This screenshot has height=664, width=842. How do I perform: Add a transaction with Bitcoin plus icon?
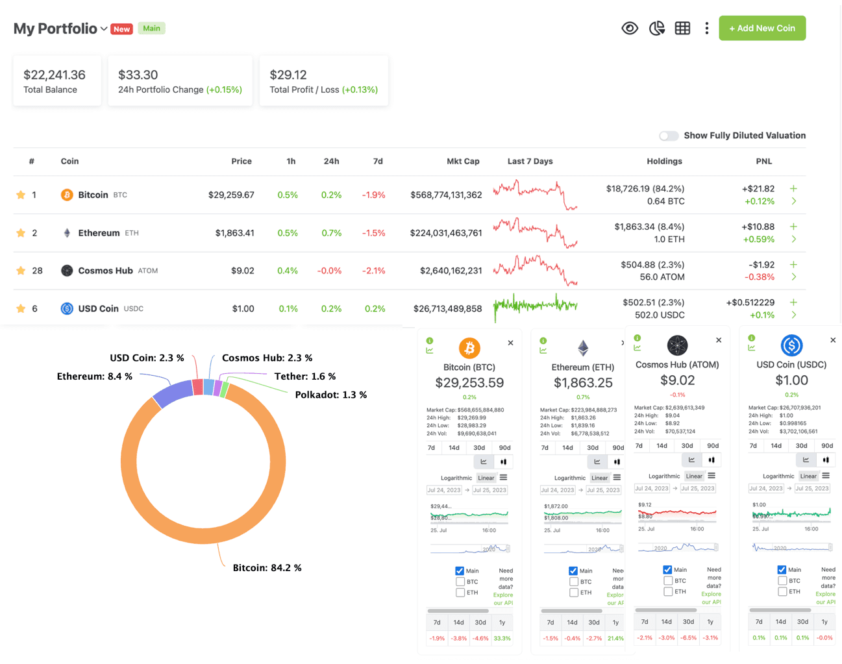tap(793, 188)
